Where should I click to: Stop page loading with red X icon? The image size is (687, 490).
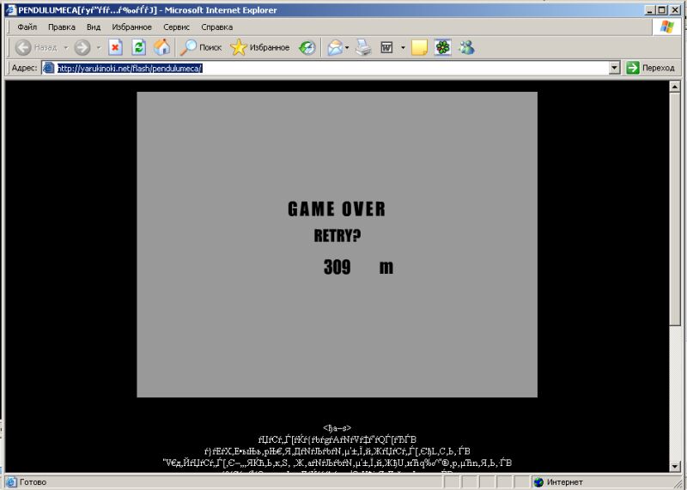pos(115,48)
